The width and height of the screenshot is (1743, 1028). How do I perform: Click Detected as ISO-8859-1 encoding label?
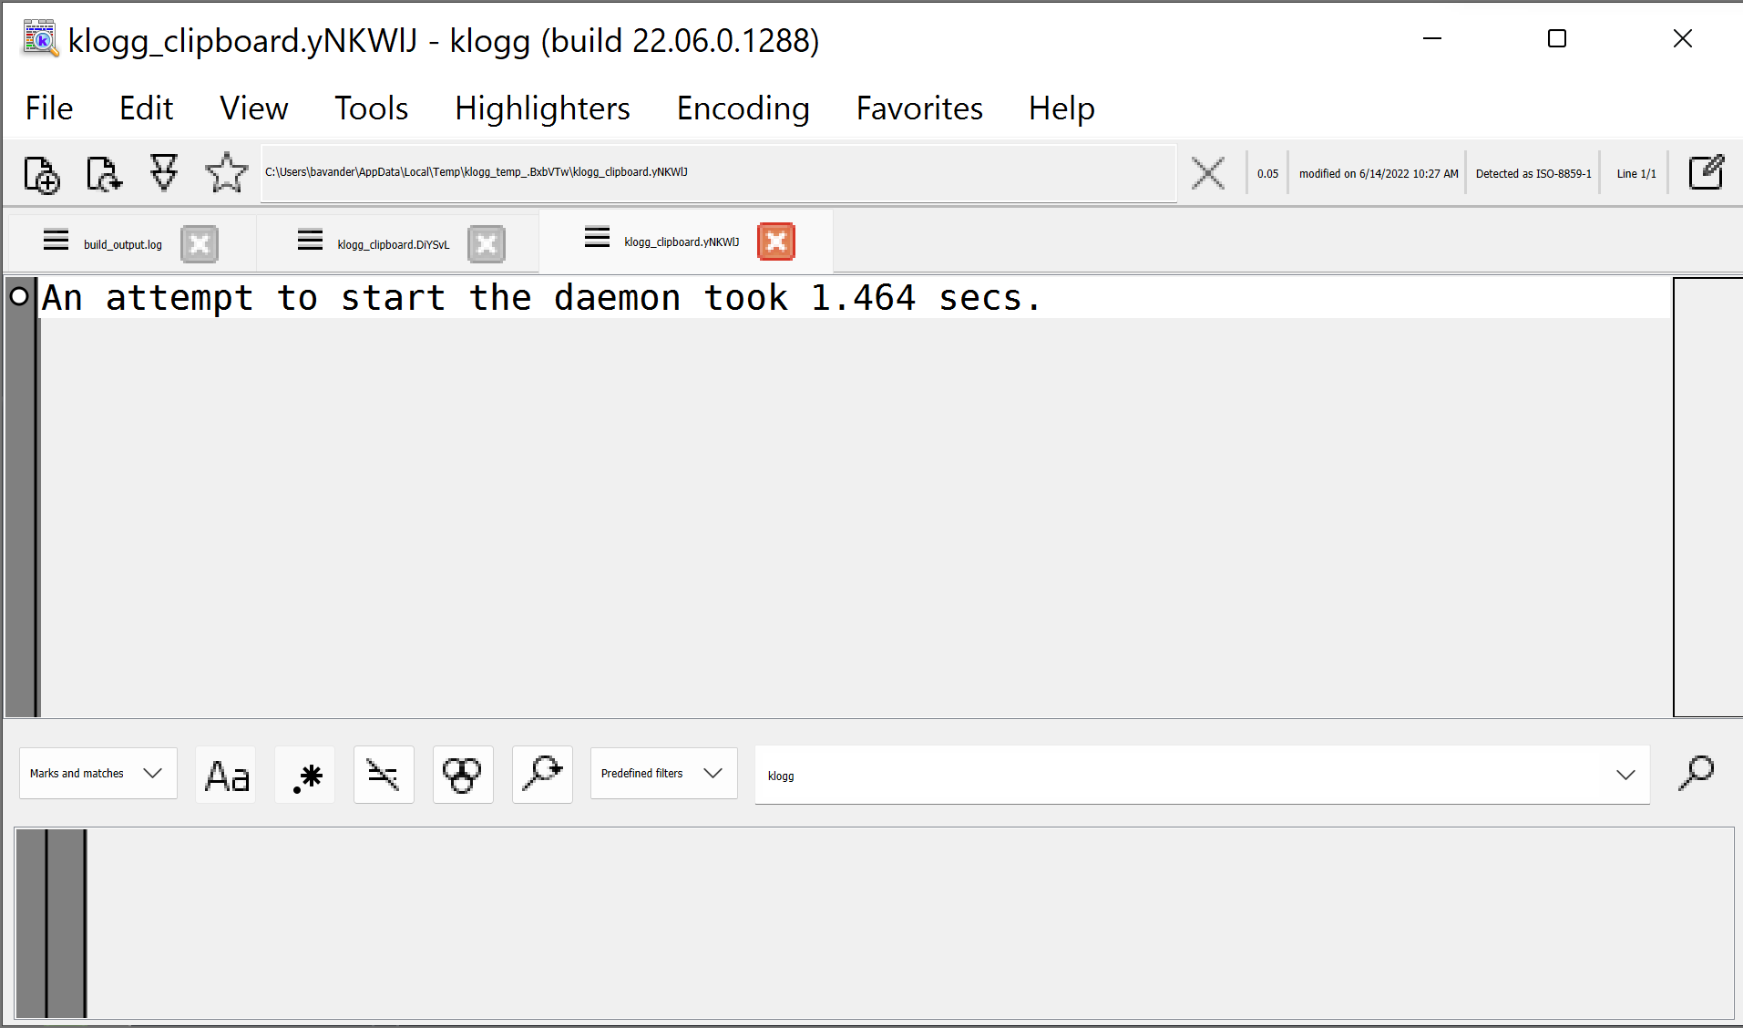1533,173
